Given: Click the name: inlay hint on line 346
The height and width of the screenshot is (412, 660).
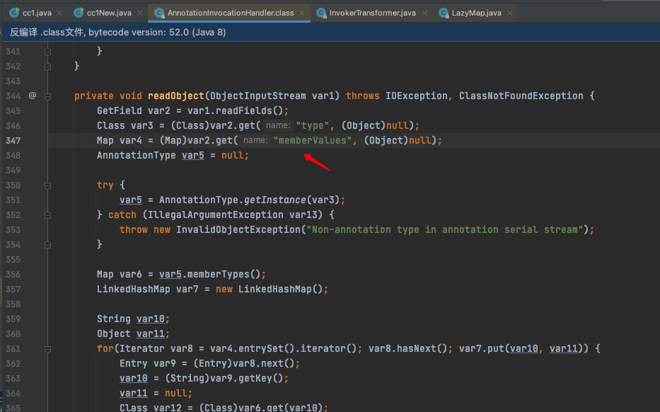Looking at the screenshot, I should (x=278, y=125).
